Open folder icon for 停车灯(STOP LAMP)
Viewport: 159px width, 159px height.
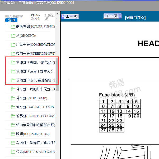(x=13, y=98)
